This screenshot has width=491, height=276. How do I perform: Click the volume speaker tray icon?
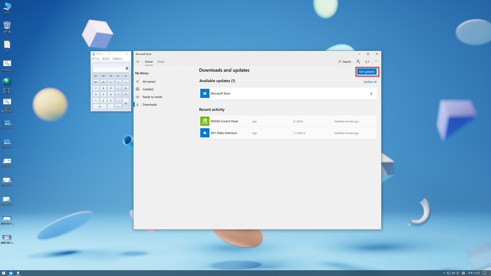point(453,273)
